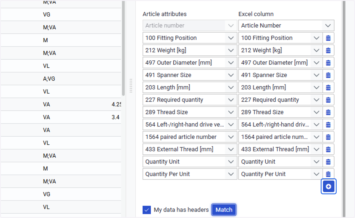
Task: Click the disabled Article number attribute field
Action: [190, 25]
